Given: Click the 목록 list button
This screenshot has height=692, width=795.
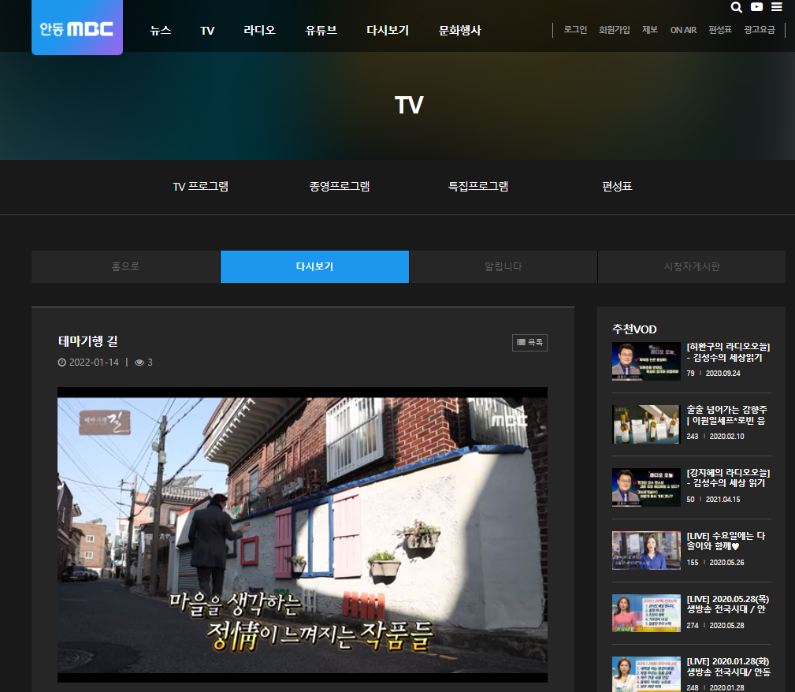Looking at the screenshot, I should click(x=529, y=342).
